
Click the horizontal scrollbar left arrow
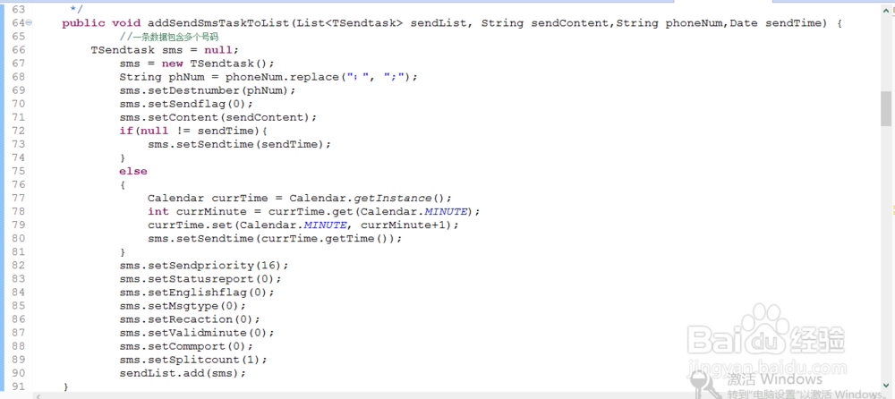click(38, 395)
